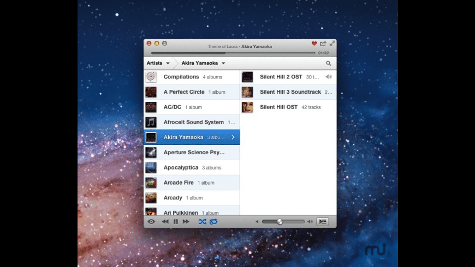Toggle shuffle mode
The width and height of the screenshot is (475, 267).
pos(202,222)
